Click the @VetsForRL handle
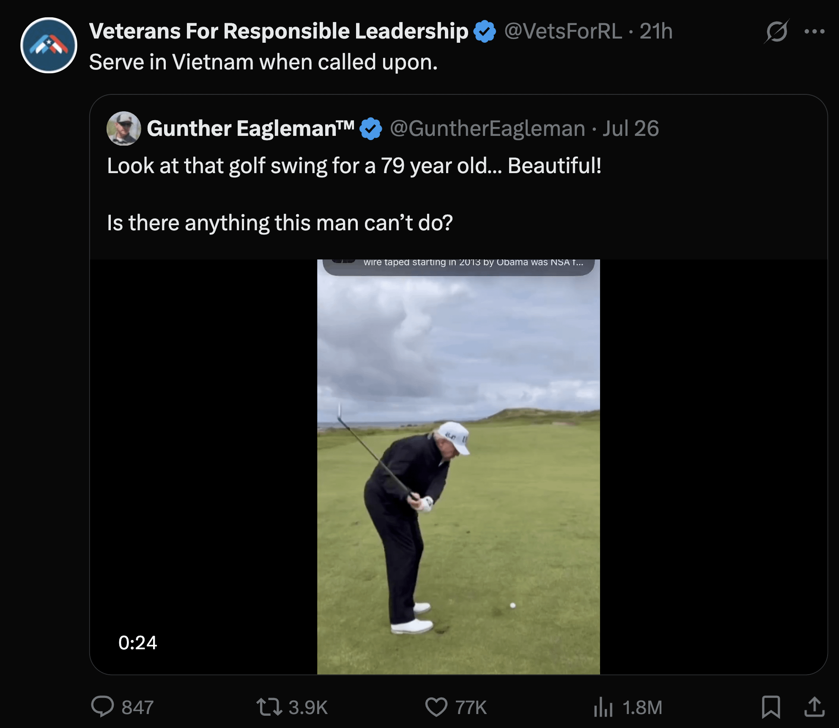 point(563,31)
